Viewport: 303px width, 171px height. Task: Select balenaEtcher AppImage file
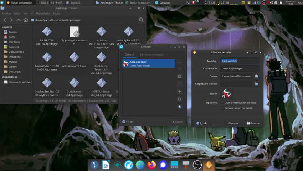pos(47,62)
